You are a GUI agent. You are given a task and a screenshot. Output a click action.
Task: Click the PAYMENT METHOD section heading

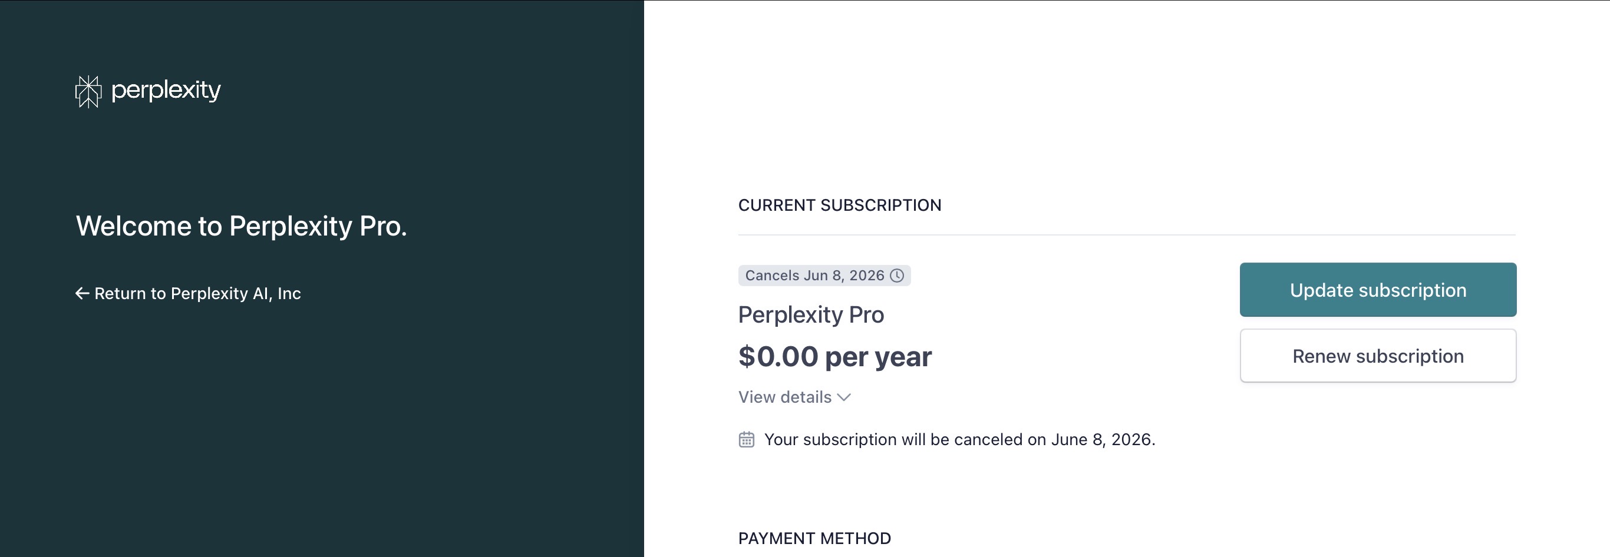coord(815,538)
